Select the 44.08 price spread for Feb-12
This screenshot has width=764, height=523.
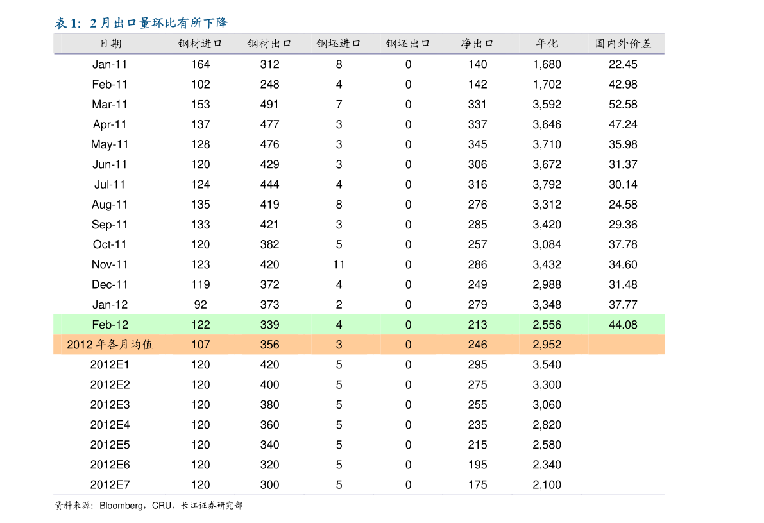[623, 325]
